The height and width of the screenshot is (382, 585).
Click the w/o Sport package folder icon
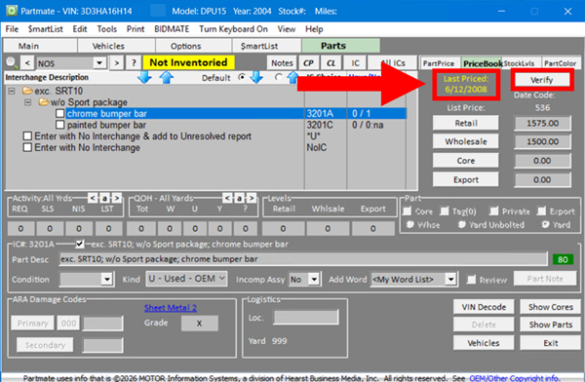43,102
